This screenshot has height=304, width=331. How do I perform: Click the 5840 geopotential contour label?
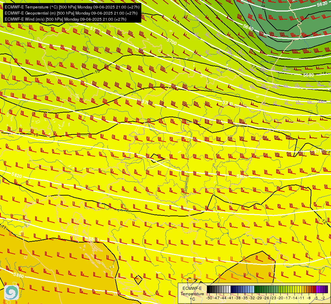point(94,239)
